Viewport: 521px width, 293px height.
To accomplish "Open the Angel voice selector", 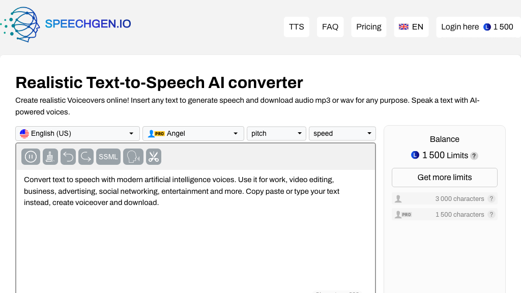I will tap(193, 133).
